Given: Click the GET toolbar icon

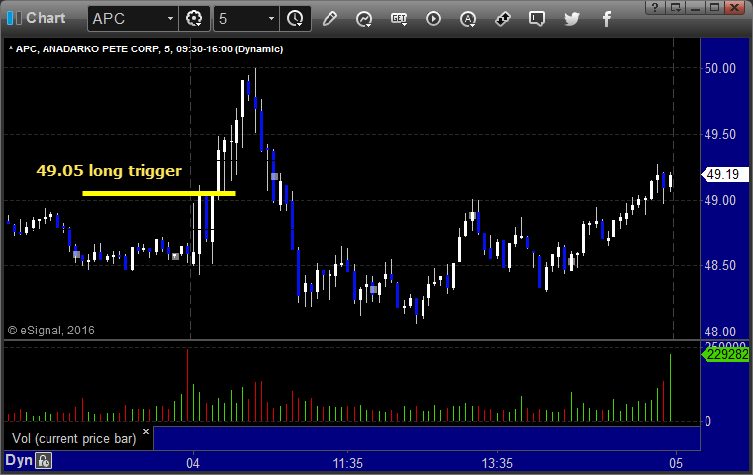Looking at the screenshot, I should [399, 19].
